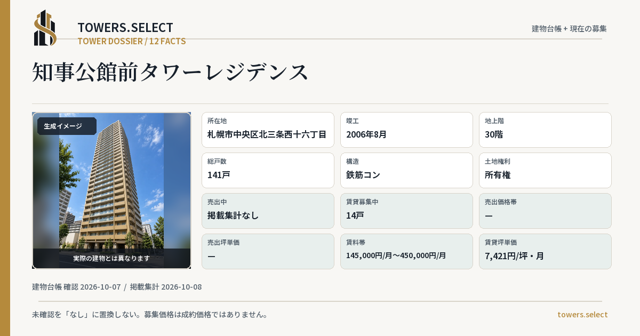The height and width of the screenshot is (336, 640).
Task: Click the 売出価格帯 card
Action: pyautogui.click(x=545, y=211)
